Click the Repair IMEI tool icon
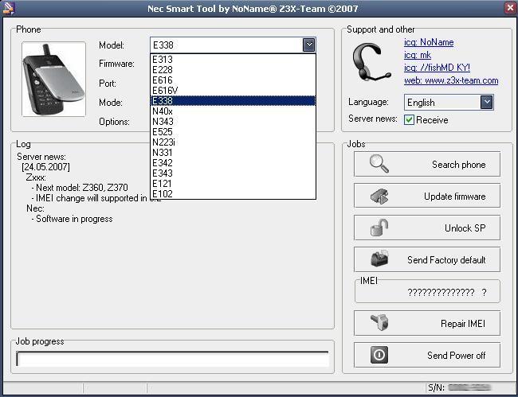518x397 pixels. tap(379, 323)
